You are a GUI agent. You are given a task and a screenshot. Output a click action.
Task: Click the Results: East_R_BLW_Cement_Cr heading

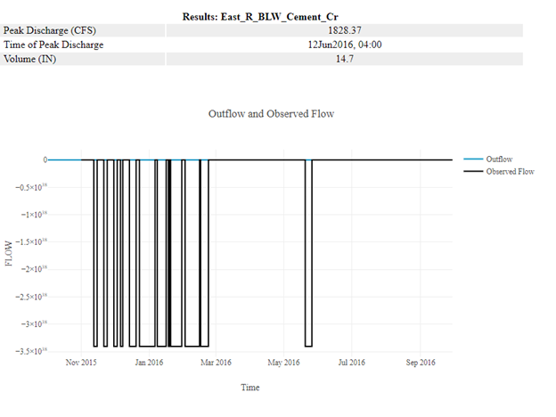tap(260, 17)
